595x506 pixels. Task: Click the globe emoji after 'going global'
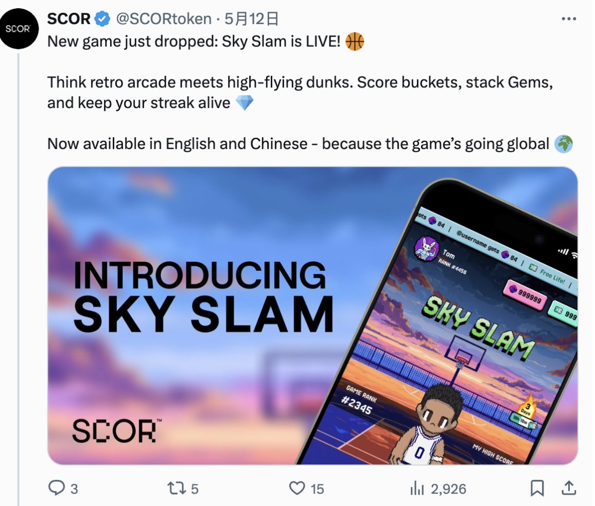coord(564,143)
